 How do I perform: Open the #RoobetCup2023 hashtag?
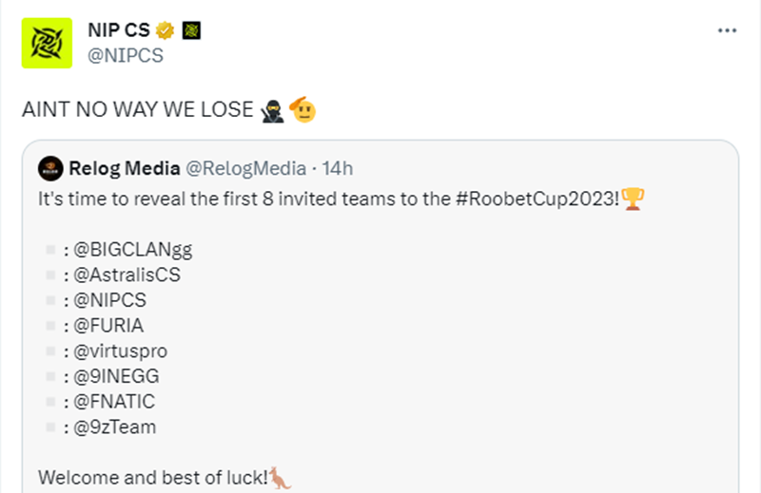pyautogui.click(x=537, y=199)
